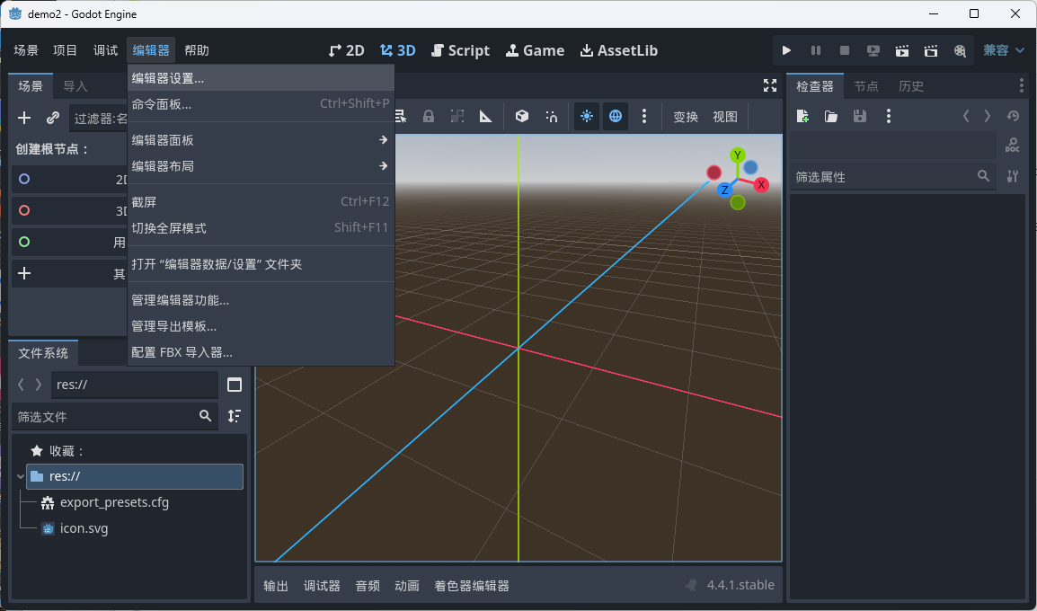This screenshot has width=1037, height=611.
Task: Run a specific scene folder-clapperboard icon
Action: 931,50
